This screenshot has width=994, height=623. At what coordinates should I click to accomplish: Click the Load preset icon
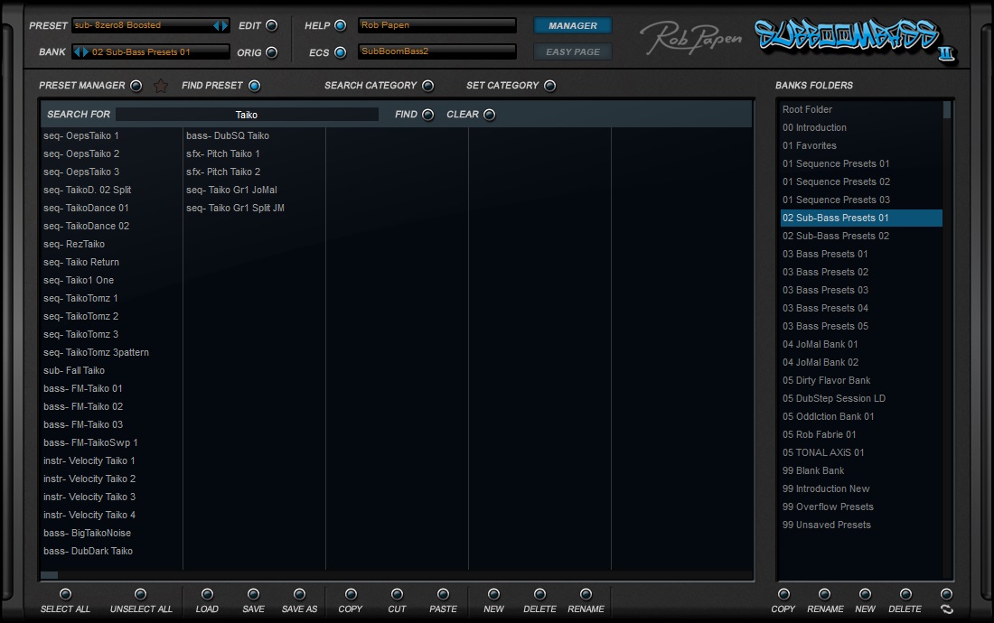207,596
